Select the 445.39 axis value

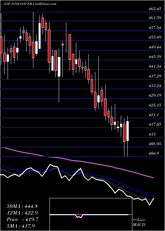(x=155, y=57)
